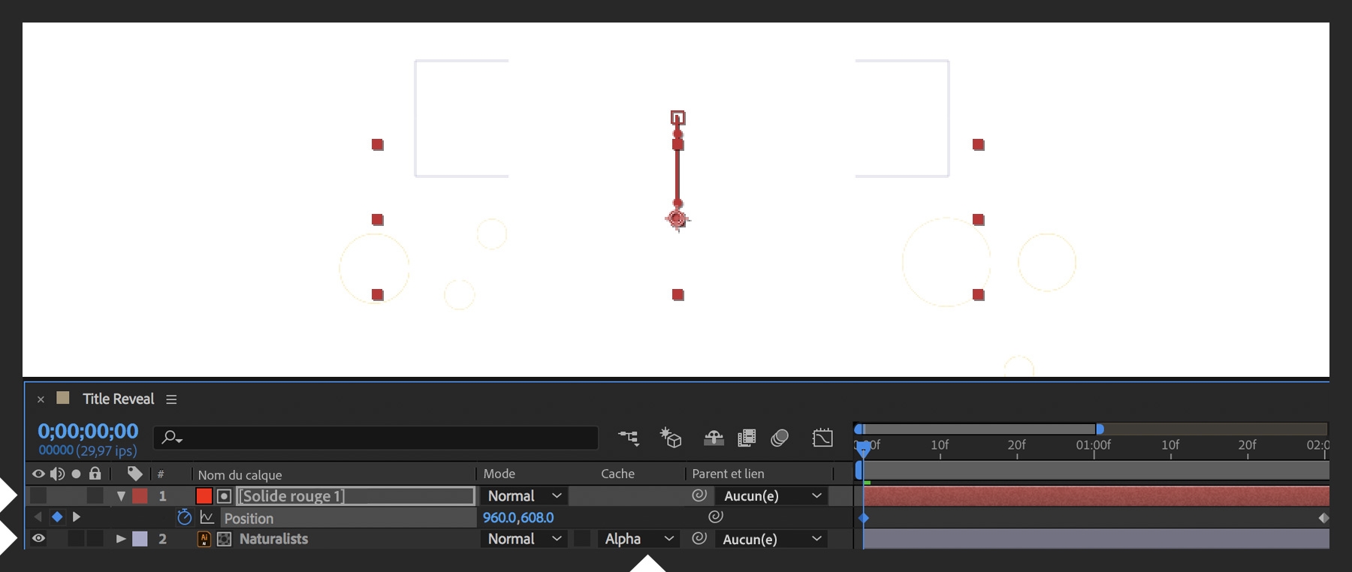Click the Position property pick whip
Viewport: 1352px width, 572px height.
point(716,516)
